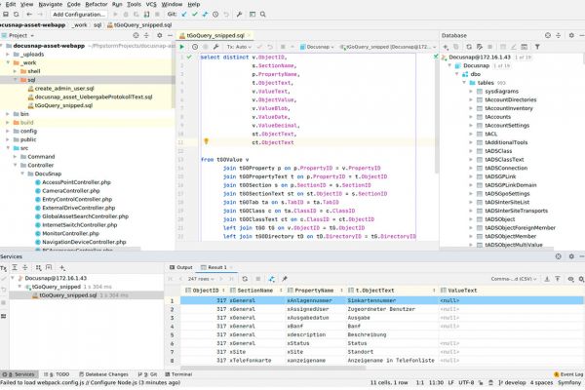The image size is (585, 390).
Task: Open create_admin_user.sql file
Action: (64, 89)
